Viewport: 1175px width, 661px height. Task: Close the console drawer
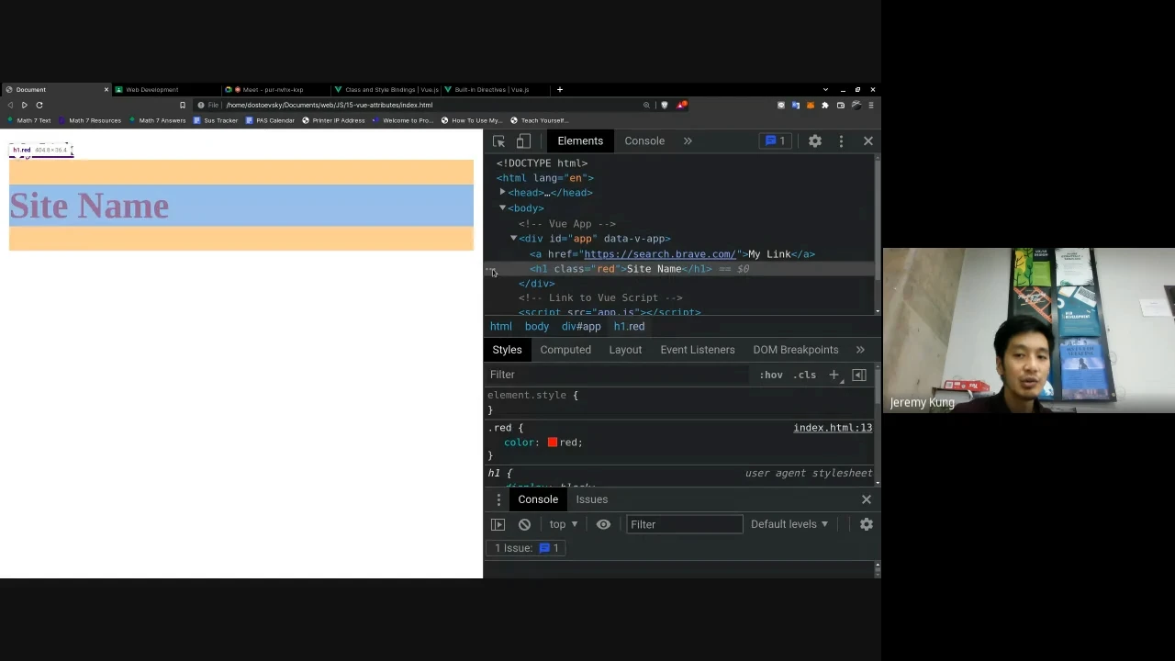tap(867, 499)
